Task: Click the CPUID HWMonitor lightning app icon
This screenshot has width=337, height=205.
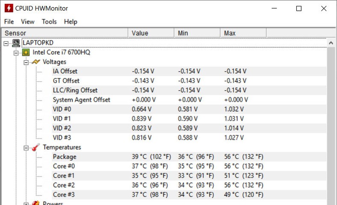Action: (x=9, y=9)
